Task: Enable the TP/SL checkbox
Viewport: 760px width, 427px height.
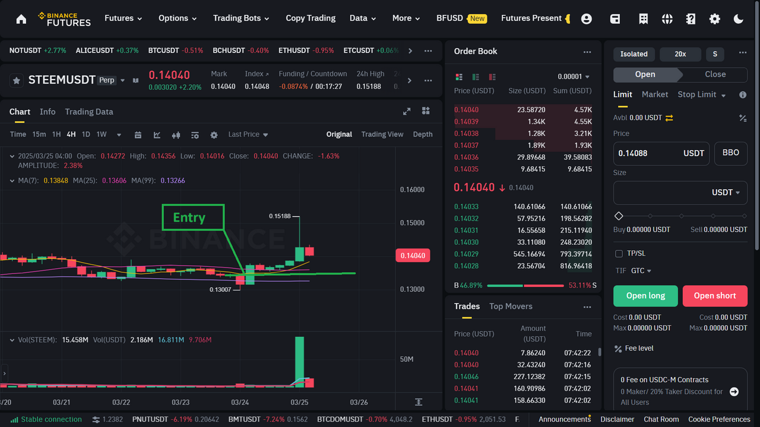Action: pyautogui.click(x=619, y=254)
